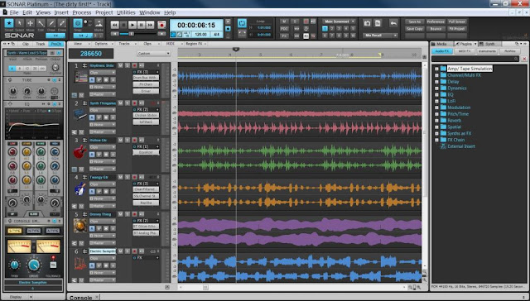Toggle FX bin power on track 3
The image size is (530, 301).
click(135, 147)
